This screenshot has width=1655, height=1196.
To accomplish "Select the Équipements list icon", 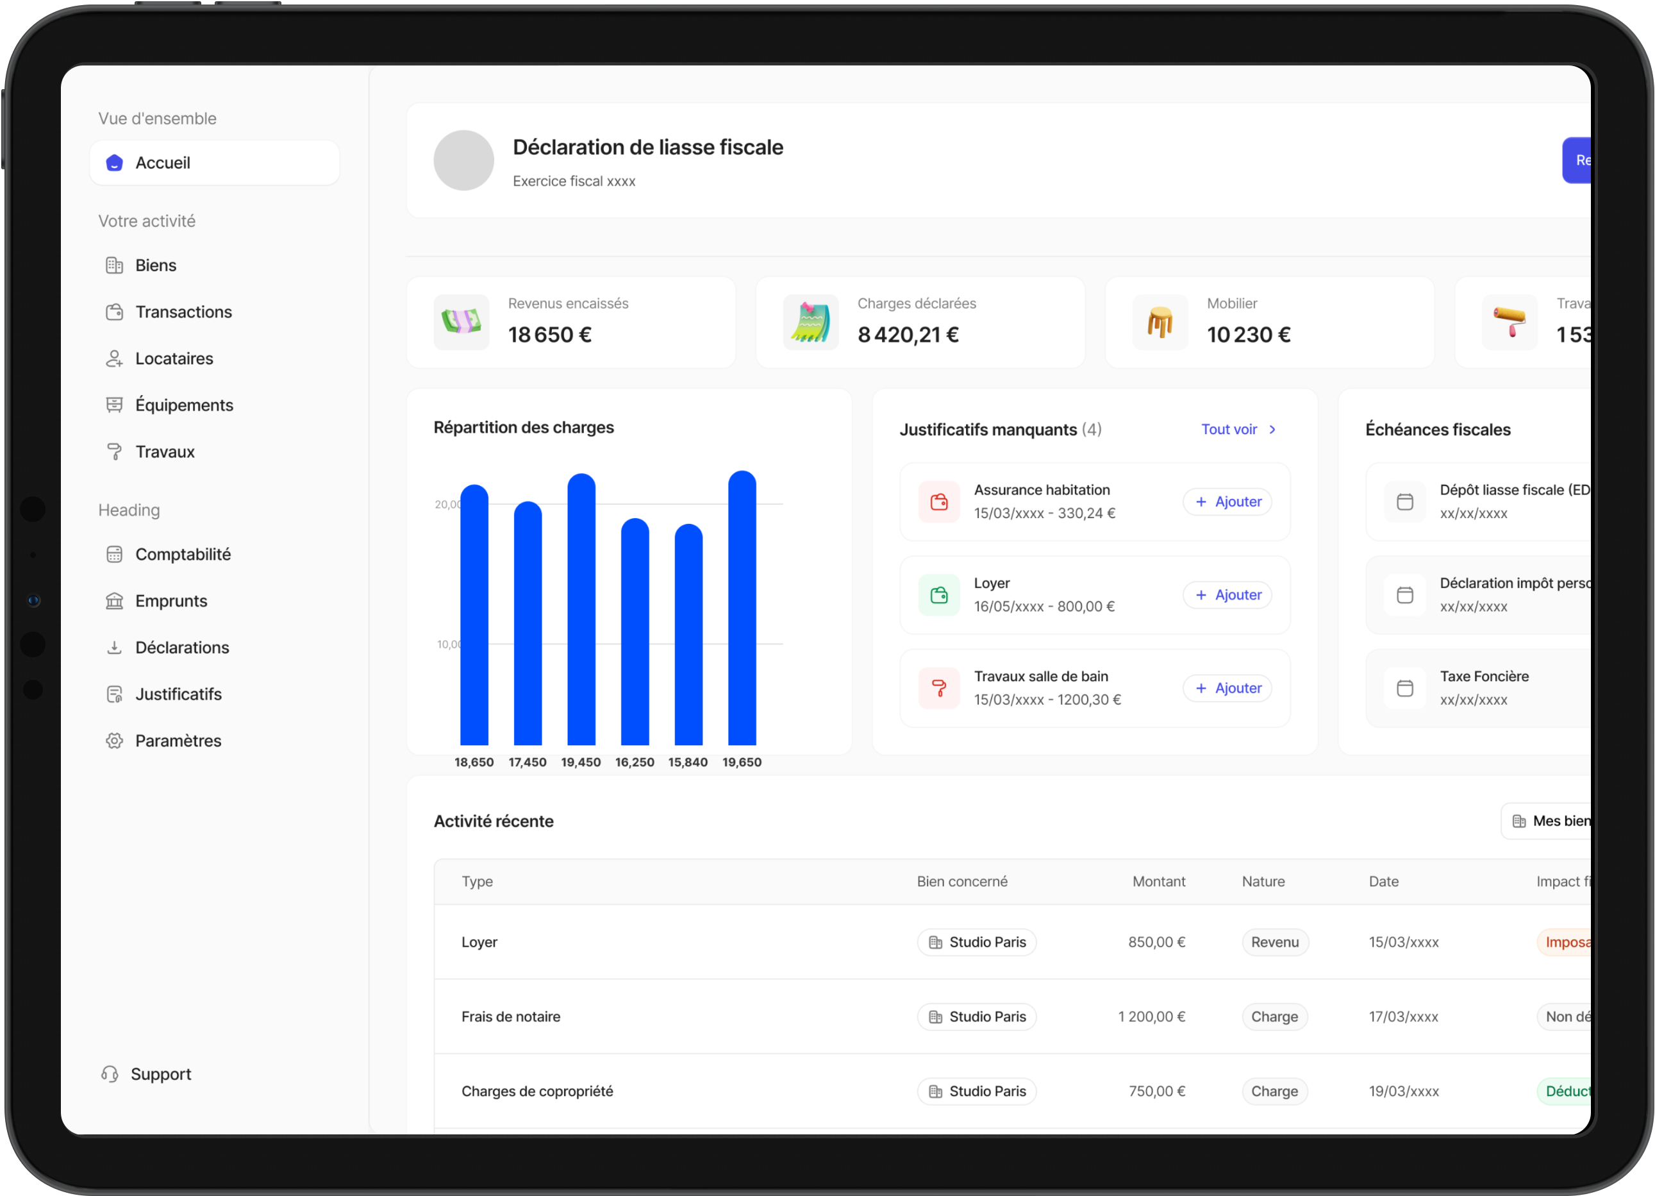I will click(x=115, y=405).
